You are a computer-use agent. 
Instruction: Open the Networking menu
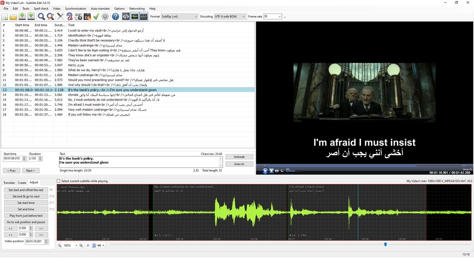(x=137, y=9)
